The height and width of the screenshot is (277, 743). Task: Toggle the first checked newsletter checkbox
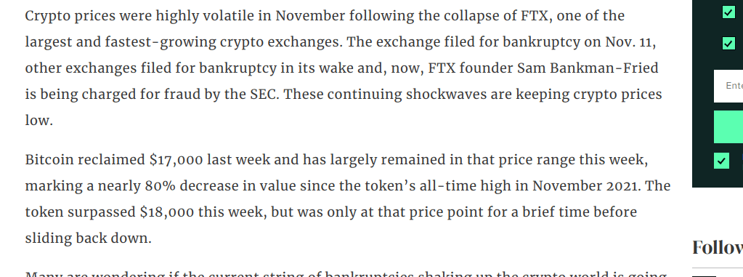tap(728, 12)
